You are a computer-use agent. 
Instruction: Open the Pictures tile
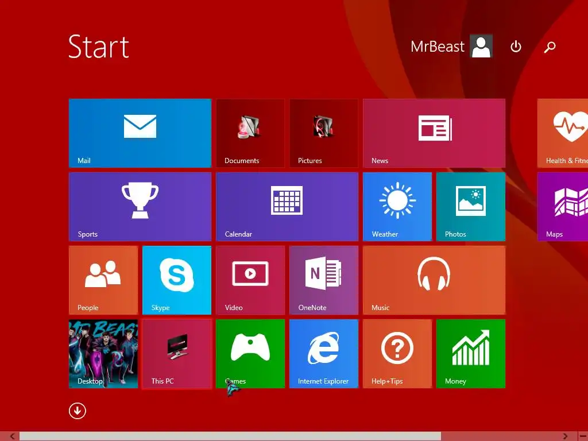(324, 133)
